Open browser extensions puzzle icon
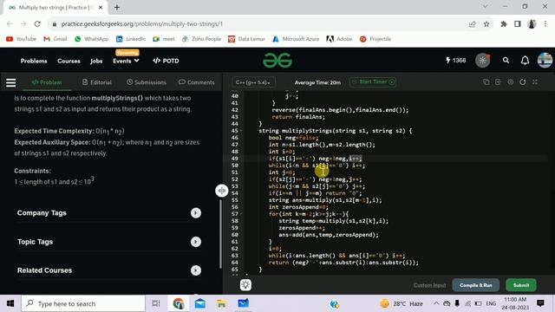555x312 pixels. pos(503,24)
